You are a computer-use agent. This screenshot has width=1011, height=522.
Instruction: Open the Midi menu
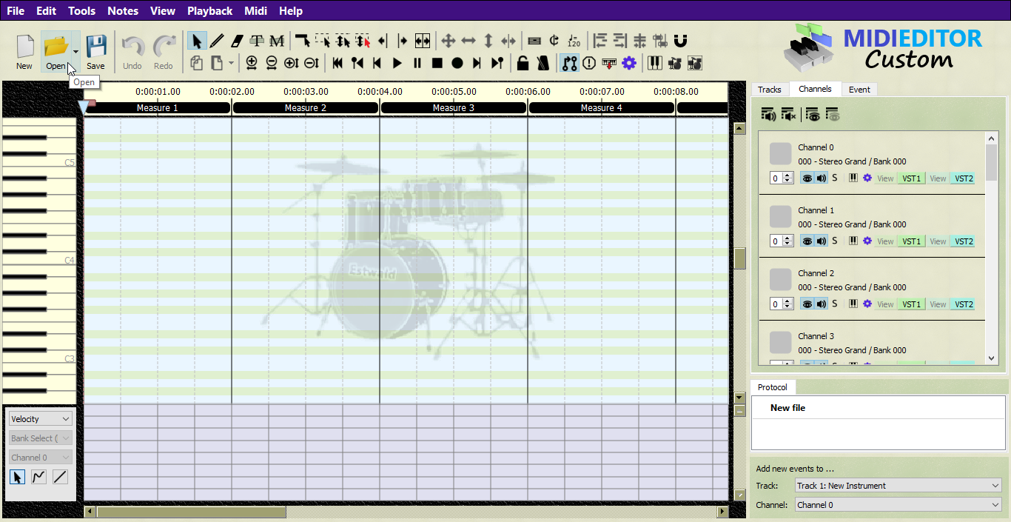(x=255, y=11)
